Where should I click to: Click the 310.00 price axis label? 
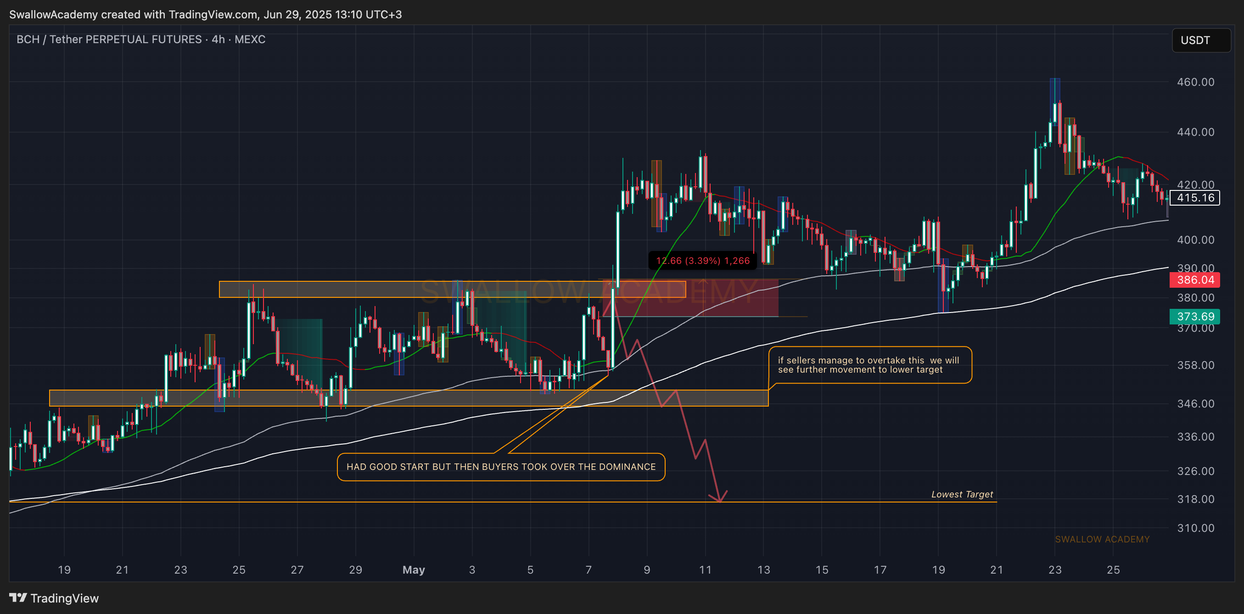click(1195, 528)
